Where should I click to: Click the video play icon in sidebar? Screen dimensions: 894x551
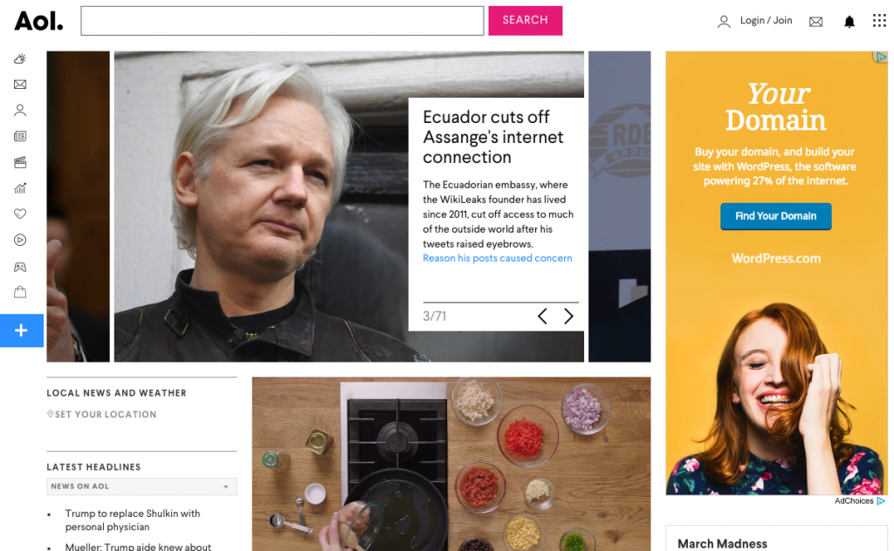coord(20,241)
